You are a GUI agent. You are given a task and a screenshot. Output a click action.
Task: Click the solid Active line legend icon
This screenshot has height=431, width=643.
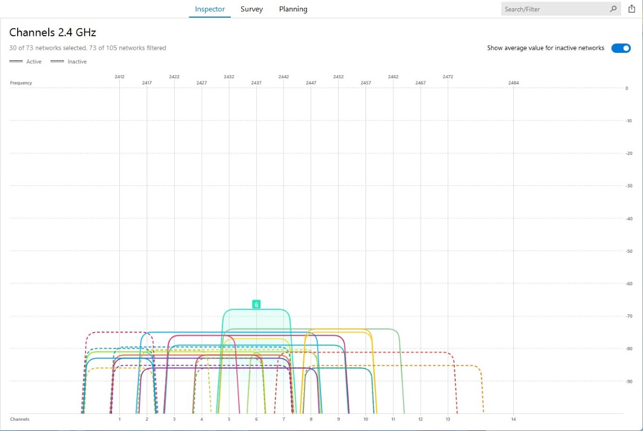coord(16,62)
